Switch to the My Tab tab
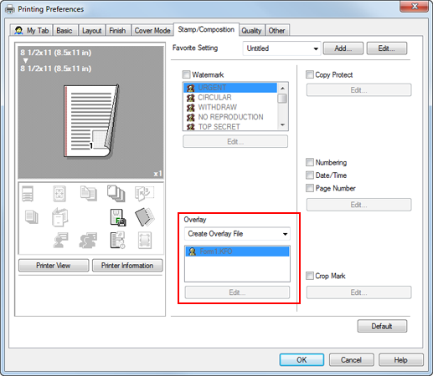Viewport: 433px width, 376px height. [32, 30]
